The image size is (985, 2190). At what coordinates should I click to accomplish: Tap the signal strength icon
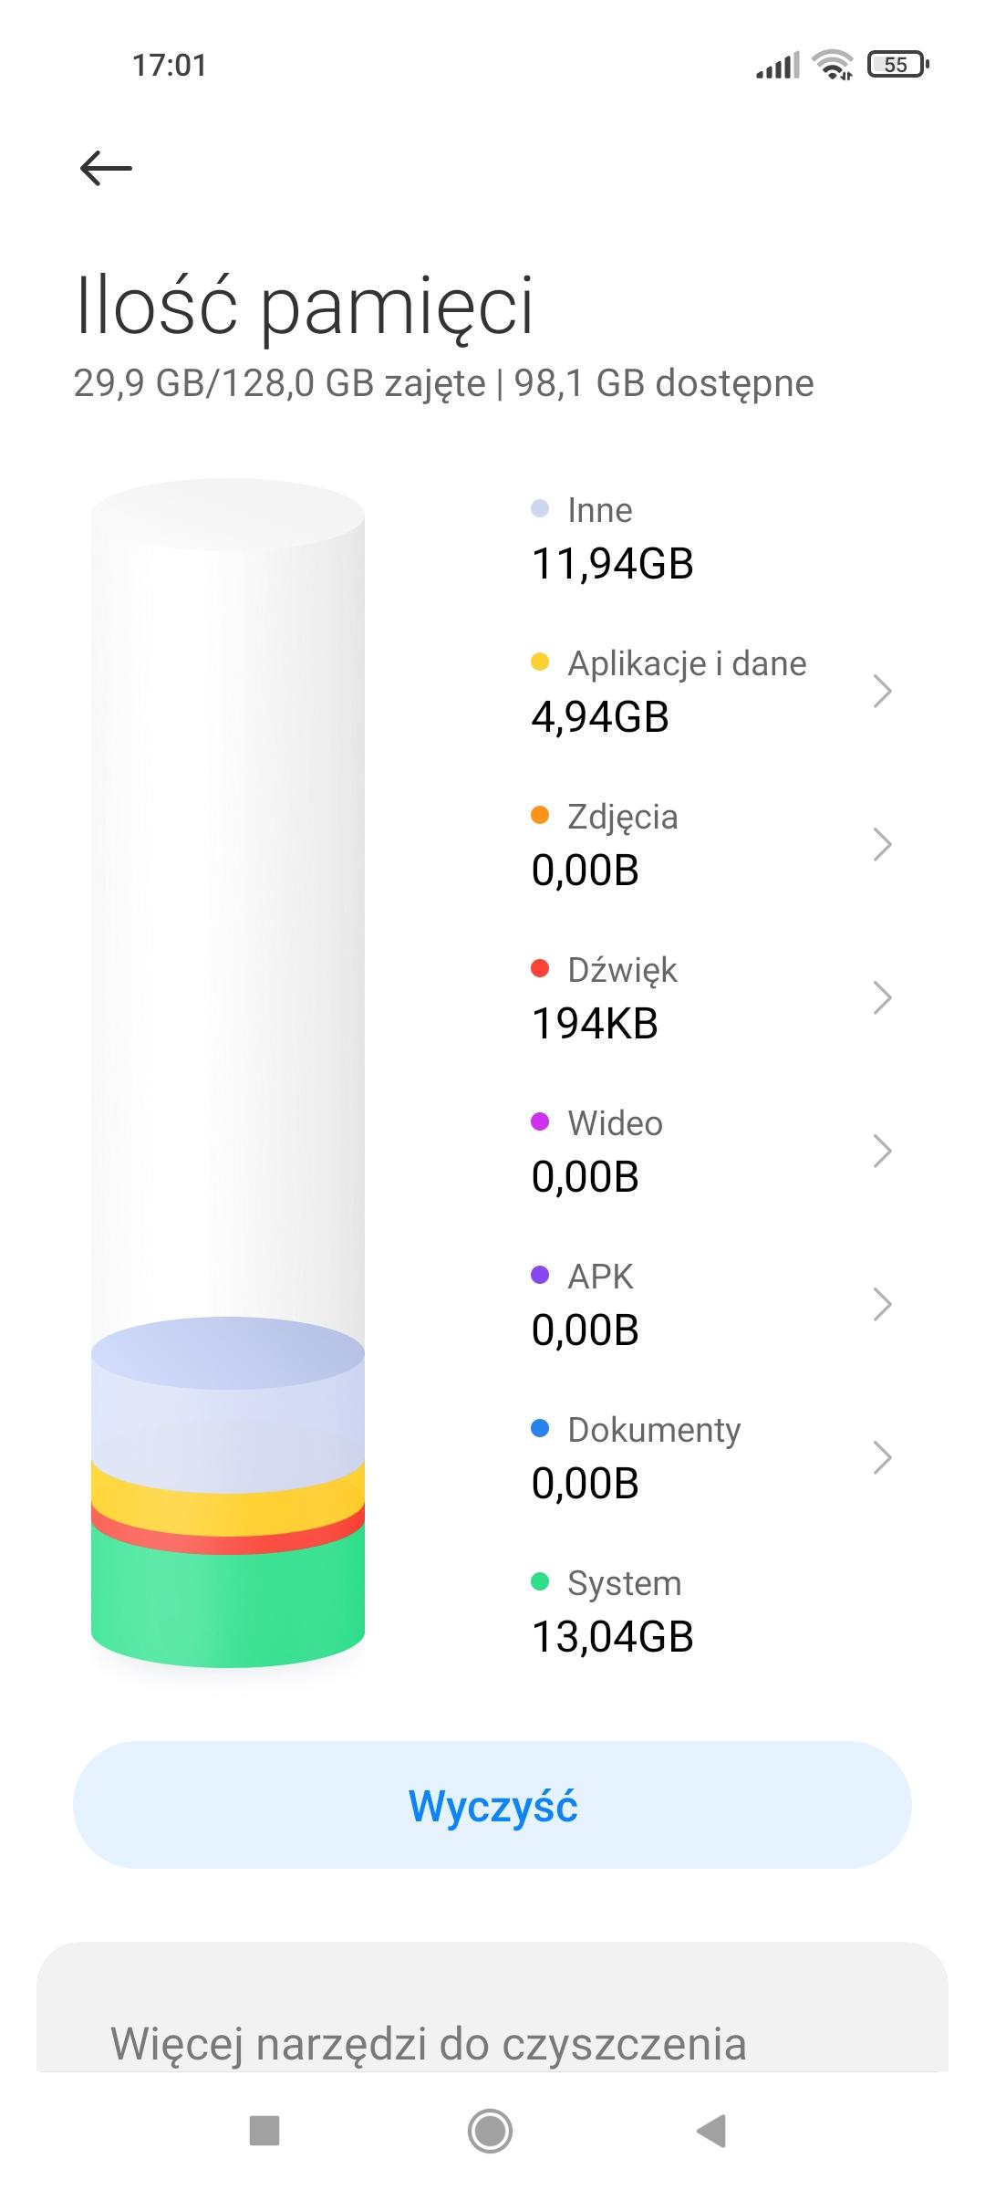(777, 65)
